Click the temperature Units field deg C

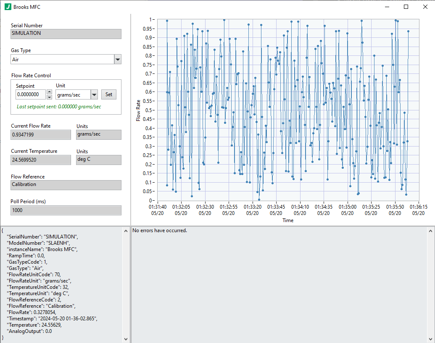tap(99, 160)
